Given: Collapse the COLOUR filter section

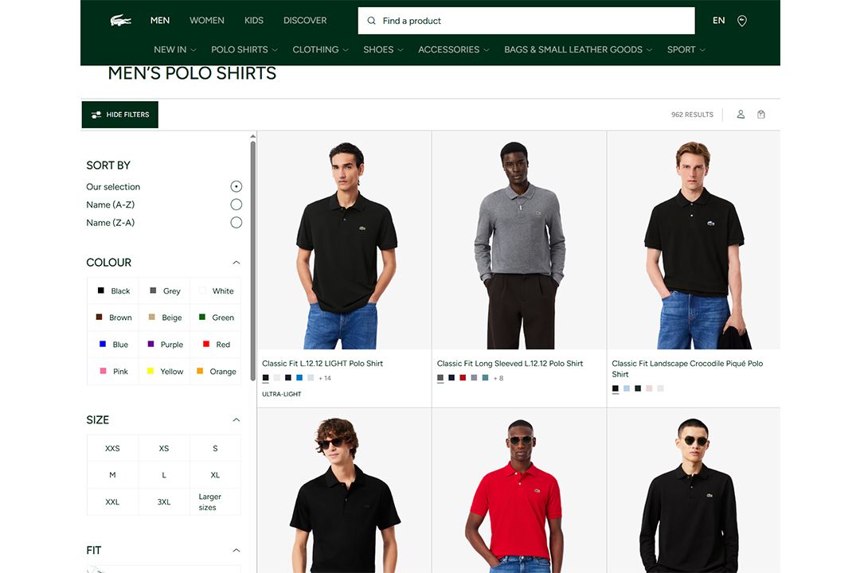Looking at the screenshot, I should (236, 263).
